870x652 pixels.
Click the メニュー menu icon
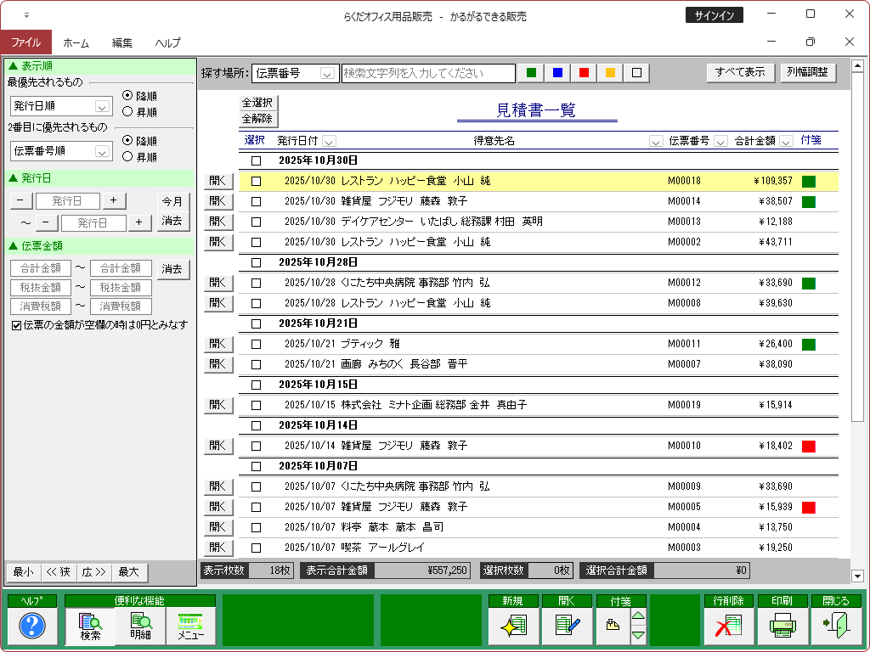pyautogui.click(x=191, y=627)
